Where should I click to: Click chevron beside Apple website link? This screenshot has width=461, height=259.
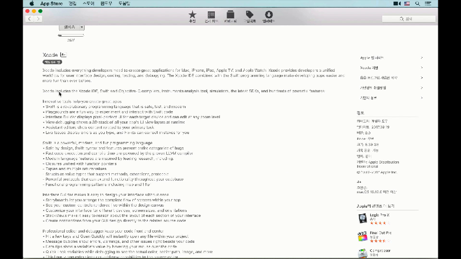[x=422, y=58]
